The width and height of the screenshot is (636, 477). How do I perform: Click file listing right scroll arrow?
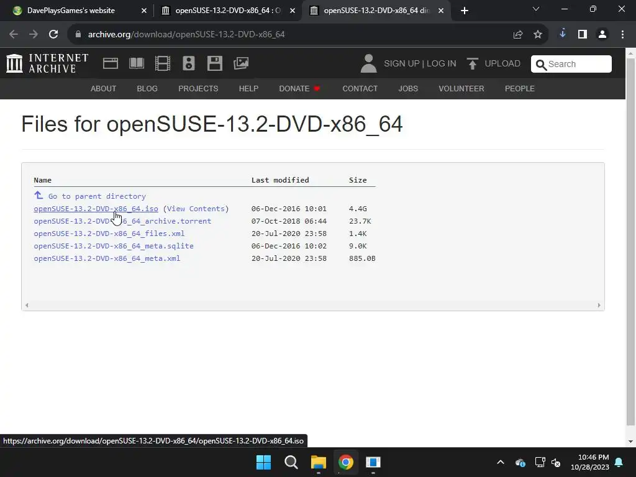[599, 305]
